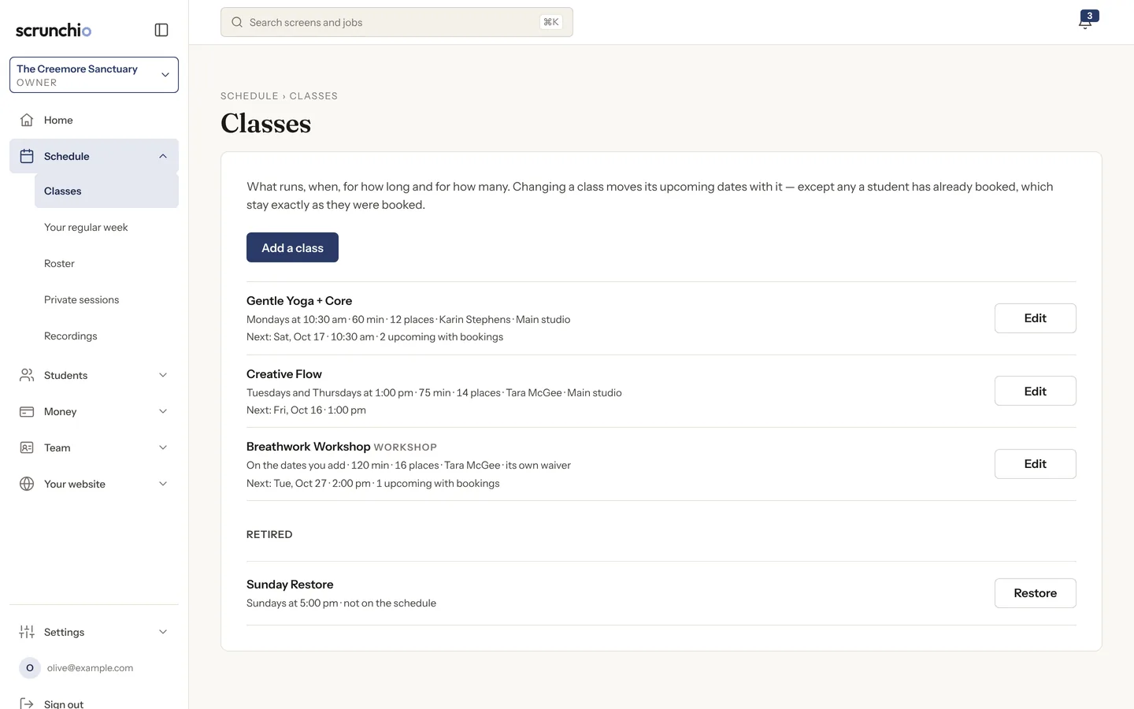Click the scrunchio logo

click(x=54, y=30)
